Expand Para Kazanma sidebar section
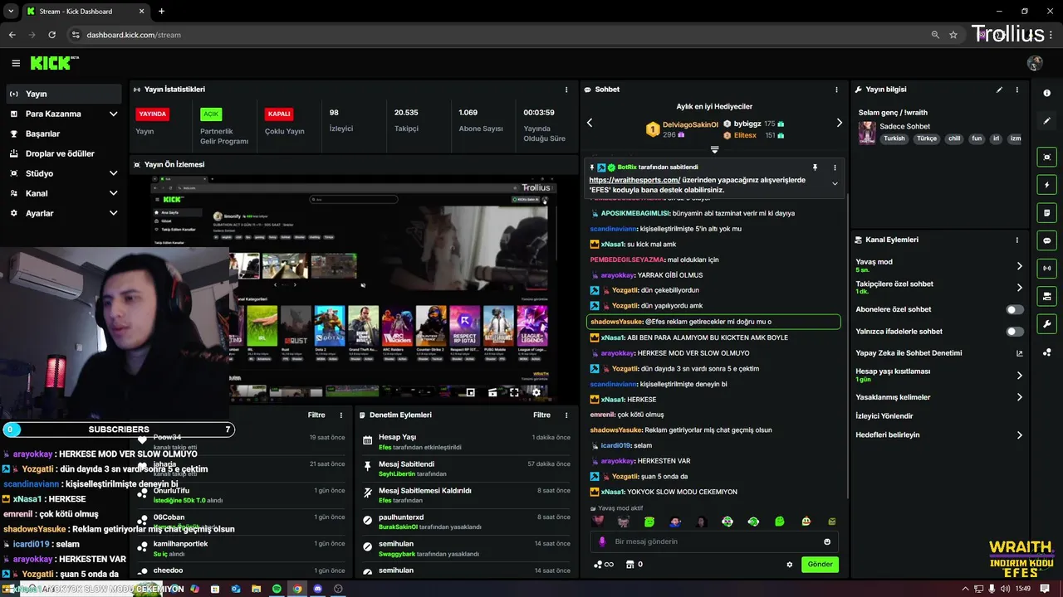This screenshot has height=597, width=1063. pyautogui.click(x=113, y=114)
